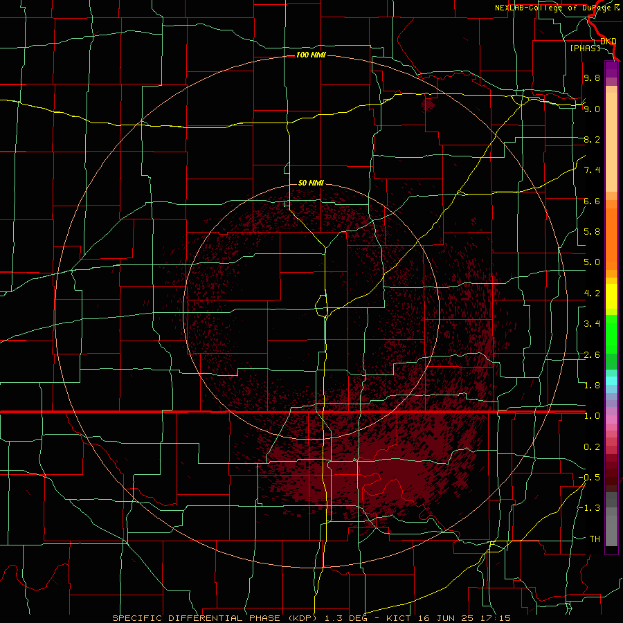Click the DKD label above the legend
Viewport: 623px width, 623px height.
(x=608, y=42)
